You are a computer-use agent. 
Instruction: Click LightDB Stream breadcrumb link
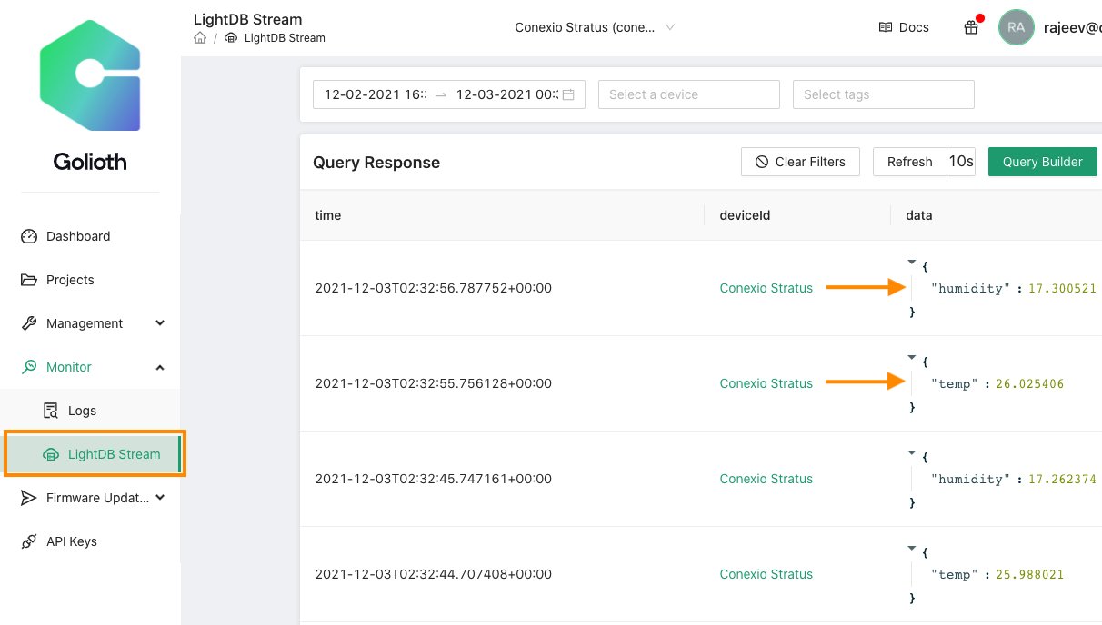[285, 38]
